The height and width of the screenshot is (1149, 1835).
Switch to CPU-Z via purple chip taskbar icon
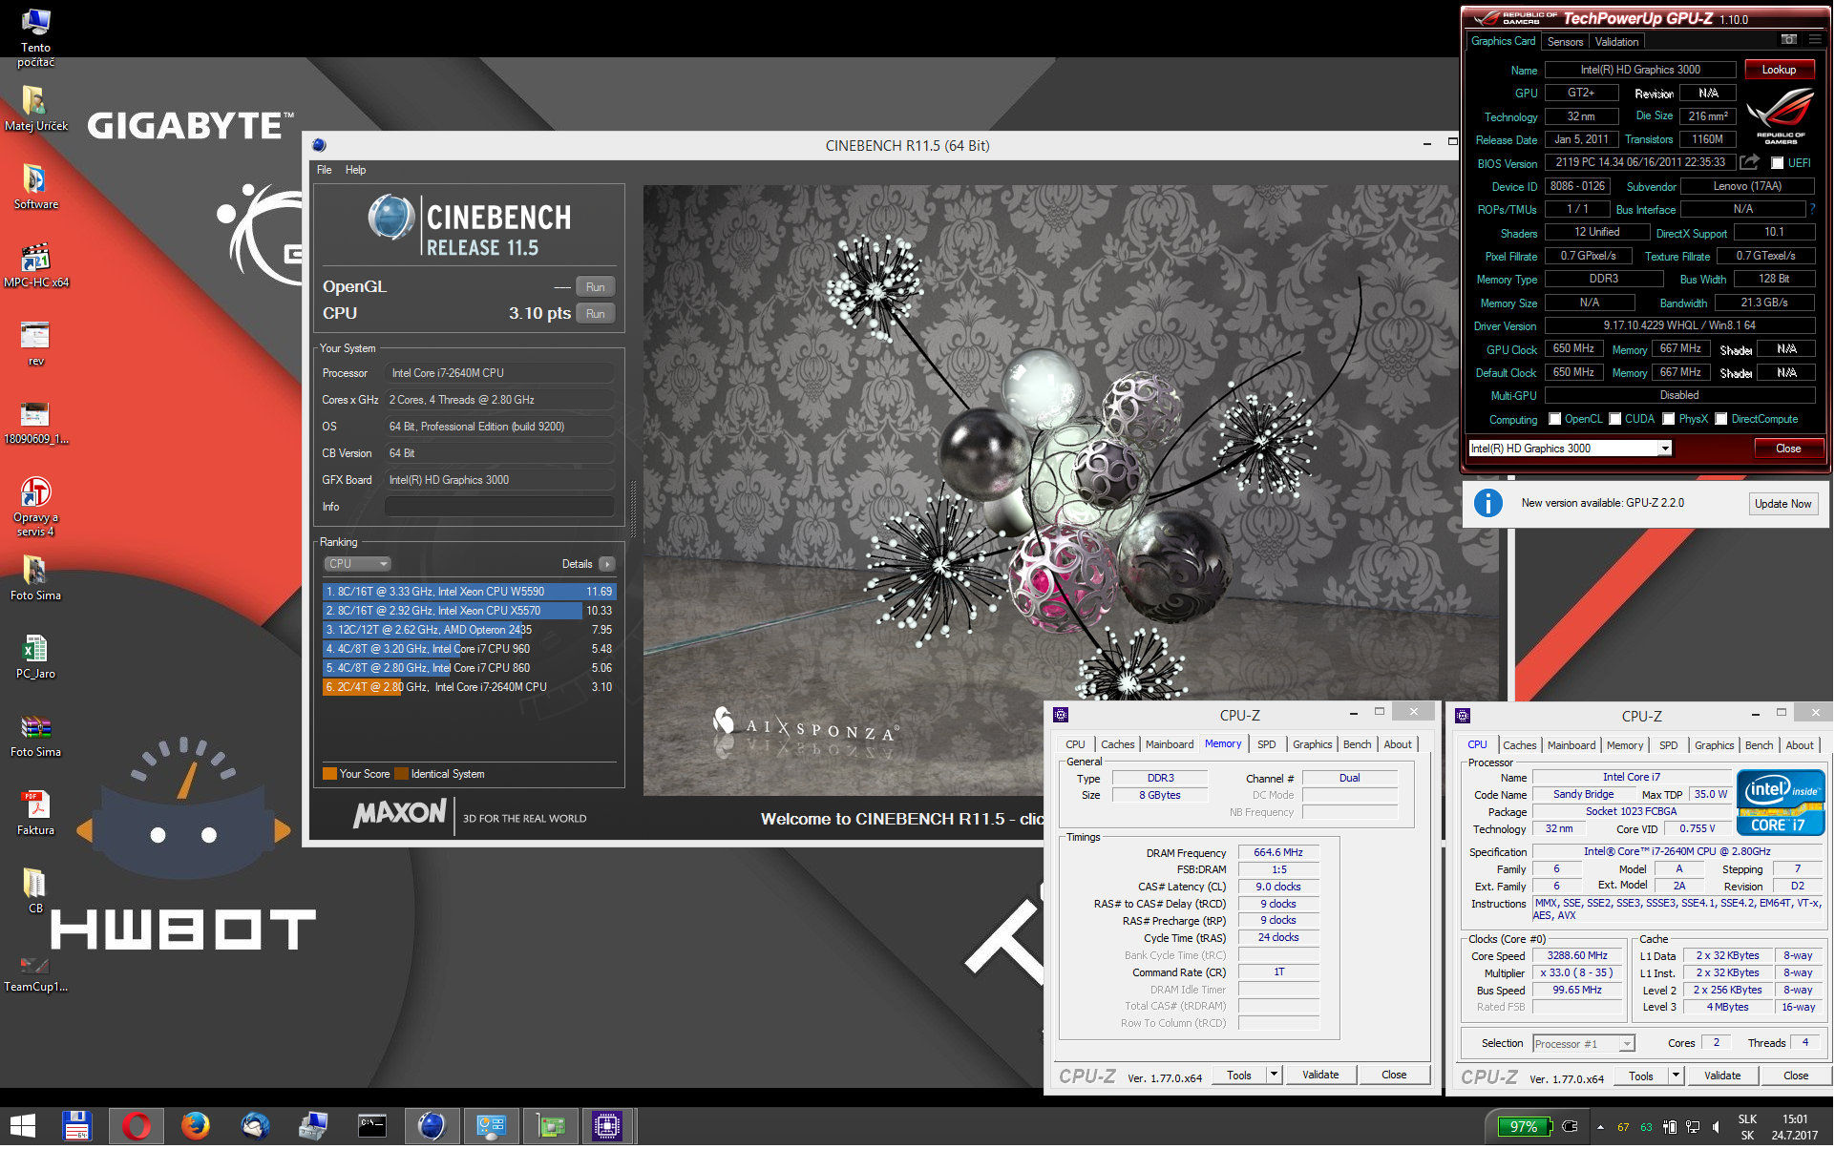tap(606, 1127)
